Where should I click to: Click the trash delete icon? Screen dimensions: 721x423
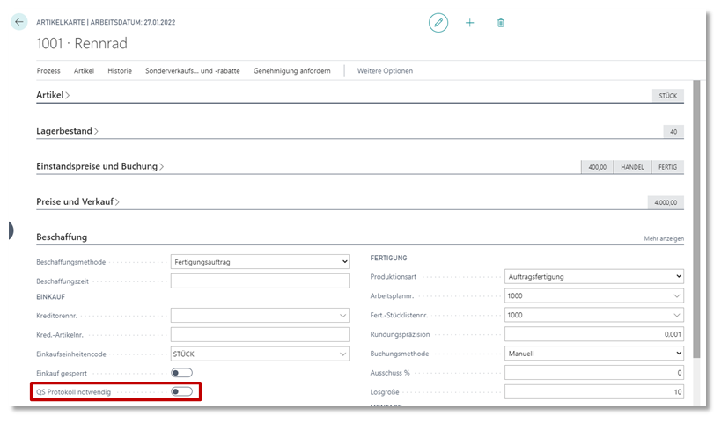pyautogui.click(x=501, y=23)
